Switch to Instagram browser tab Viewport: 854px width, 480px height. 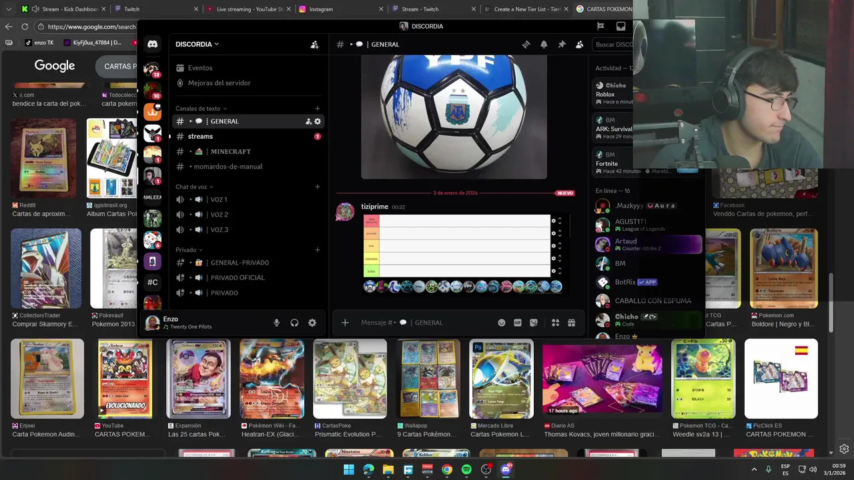(340, 9)
